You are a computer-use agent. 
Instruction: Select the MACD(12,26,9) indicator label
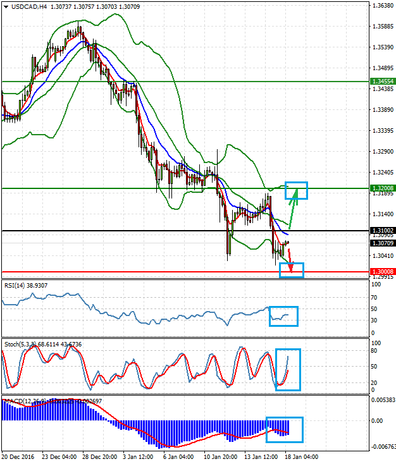coord(53,401)
